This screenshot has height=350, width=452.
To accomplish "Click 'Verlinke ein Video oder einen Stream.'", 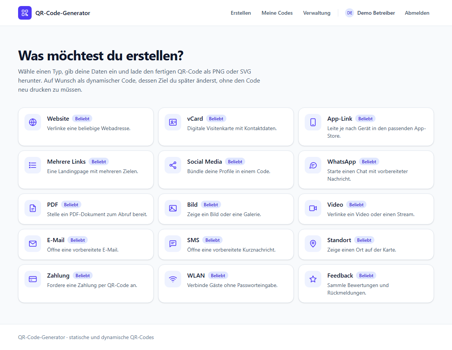I will [371, 214].
